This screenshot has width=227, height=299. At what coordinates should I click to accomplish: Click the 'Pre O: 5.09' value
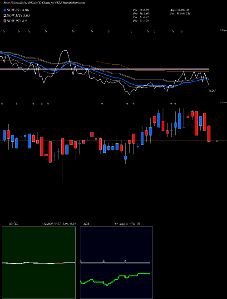pos(141,10)
